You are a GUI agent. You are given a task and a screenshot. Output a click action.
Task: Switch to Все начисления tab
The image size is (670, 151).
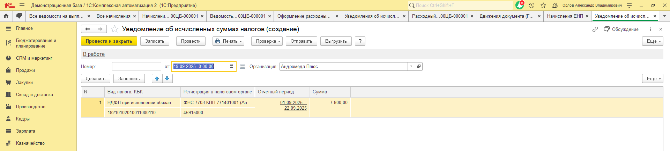pyautogui.click(x=113, y=16)
